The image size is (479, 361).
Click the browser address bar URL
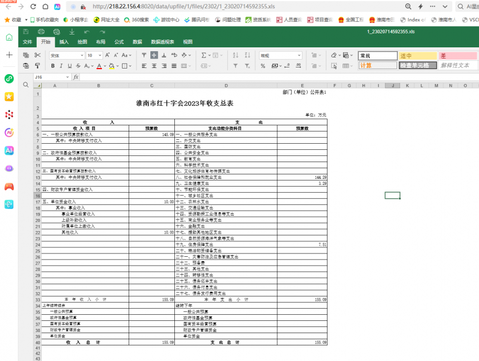(184, 7)
